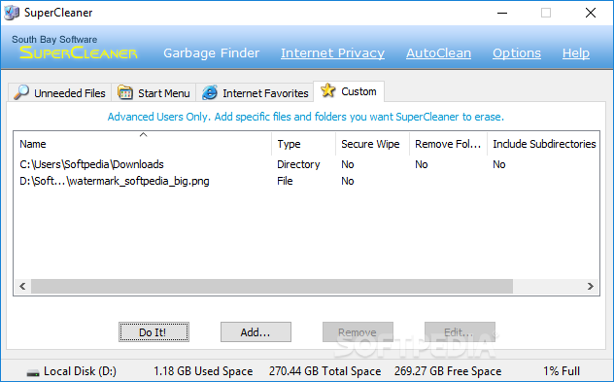614x382 pixels.
Task: Open the Help link
Action: coord(575,52)
